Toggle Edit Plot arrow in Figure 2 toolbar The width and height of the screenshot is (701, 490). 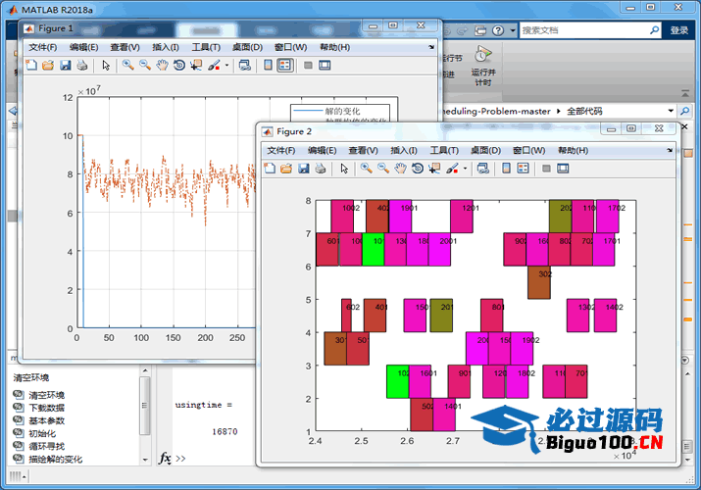[x=344, y=169]
